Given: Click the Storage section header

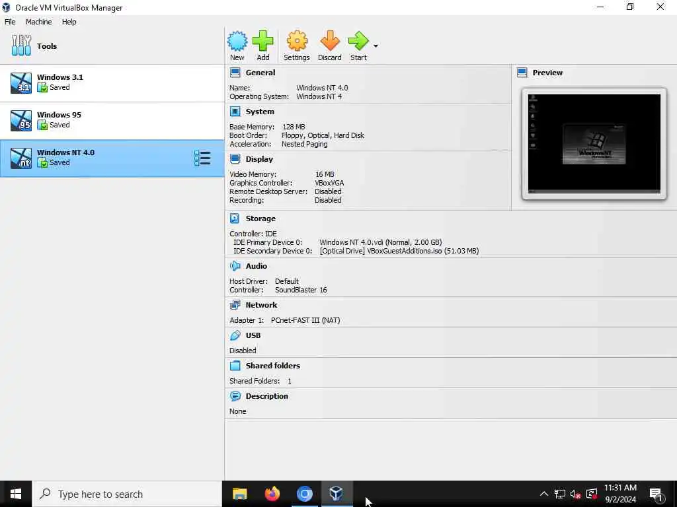Looking at the screenshot, I should pos(260,219).
